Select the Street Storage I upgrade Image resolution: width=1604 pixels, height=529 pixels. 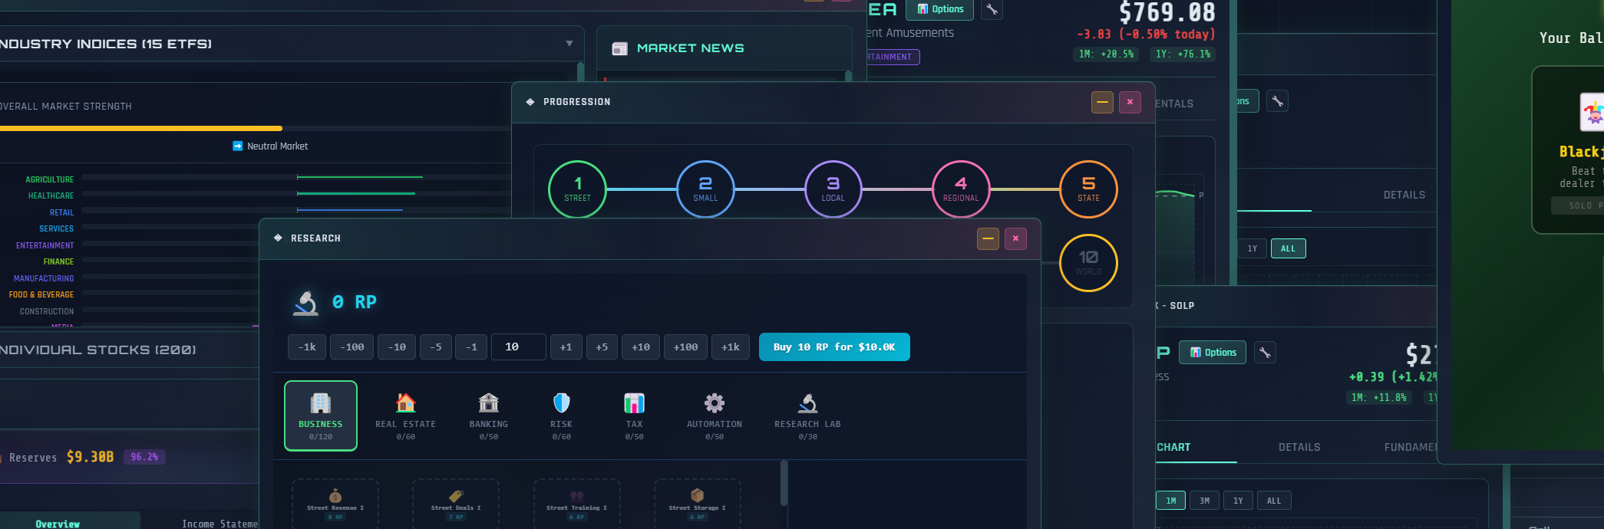(x=697, y=503)
